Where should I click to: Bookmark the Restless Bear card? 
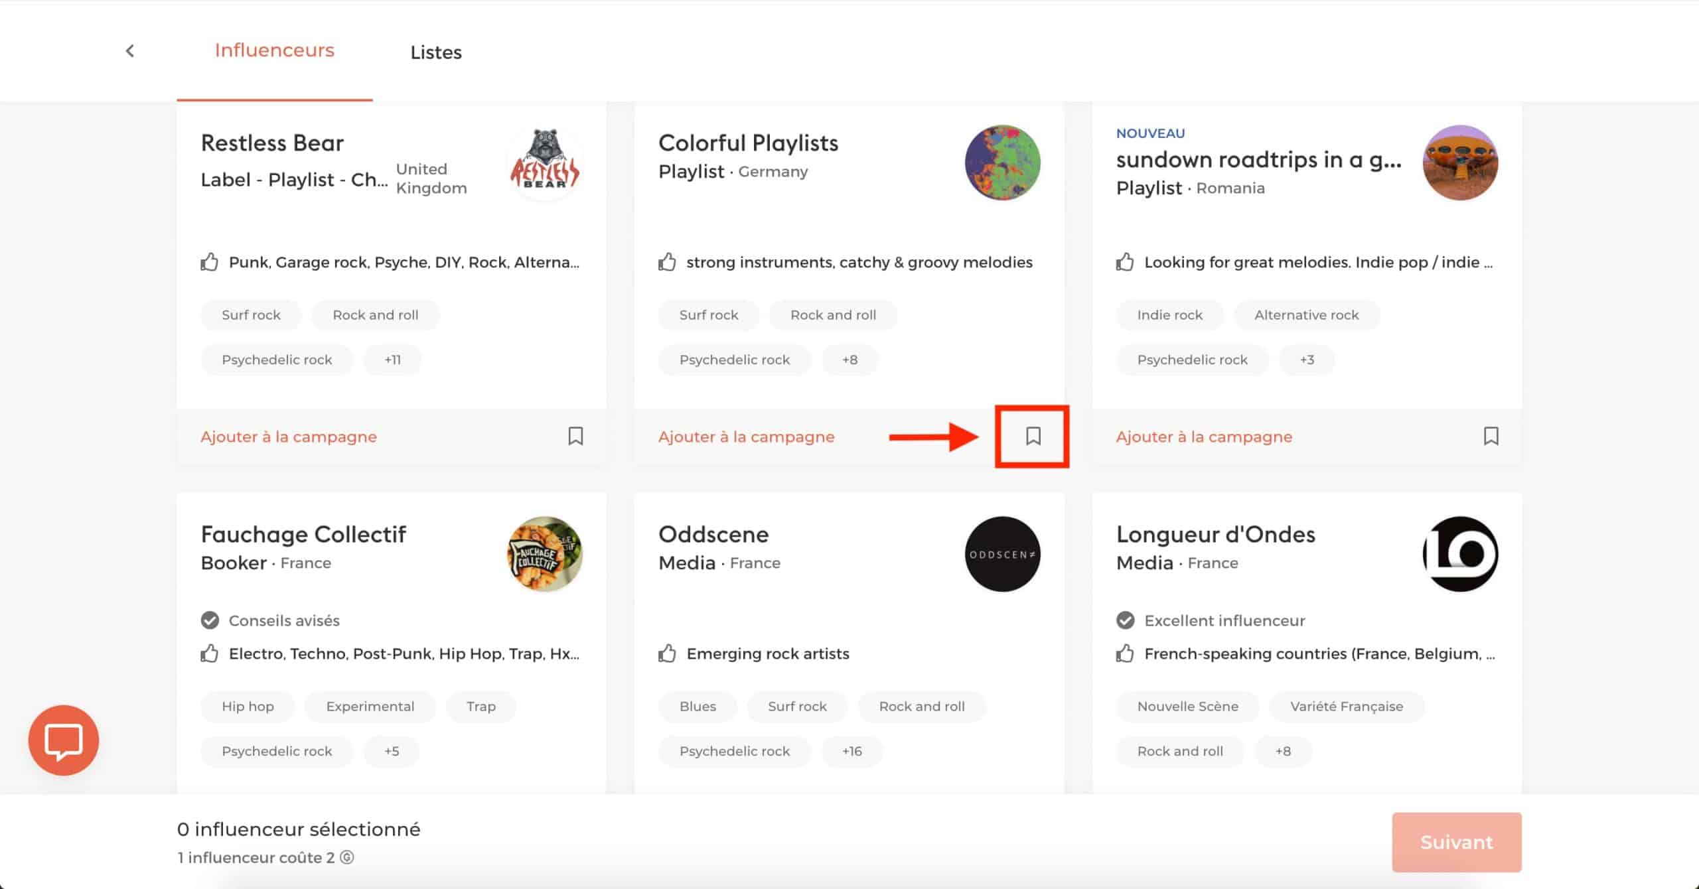tap(575, 436)
